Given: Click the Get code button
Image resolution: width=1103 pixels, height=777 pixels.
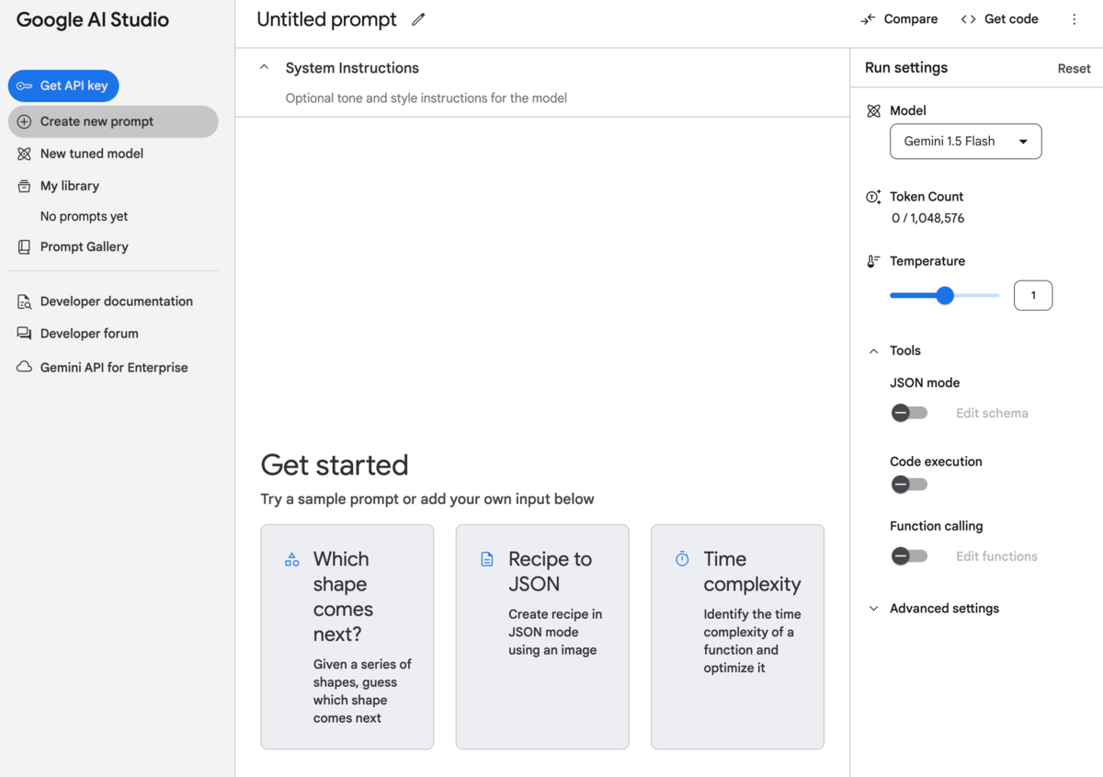Looking at the screenshot, I should (x=999, y=19).
